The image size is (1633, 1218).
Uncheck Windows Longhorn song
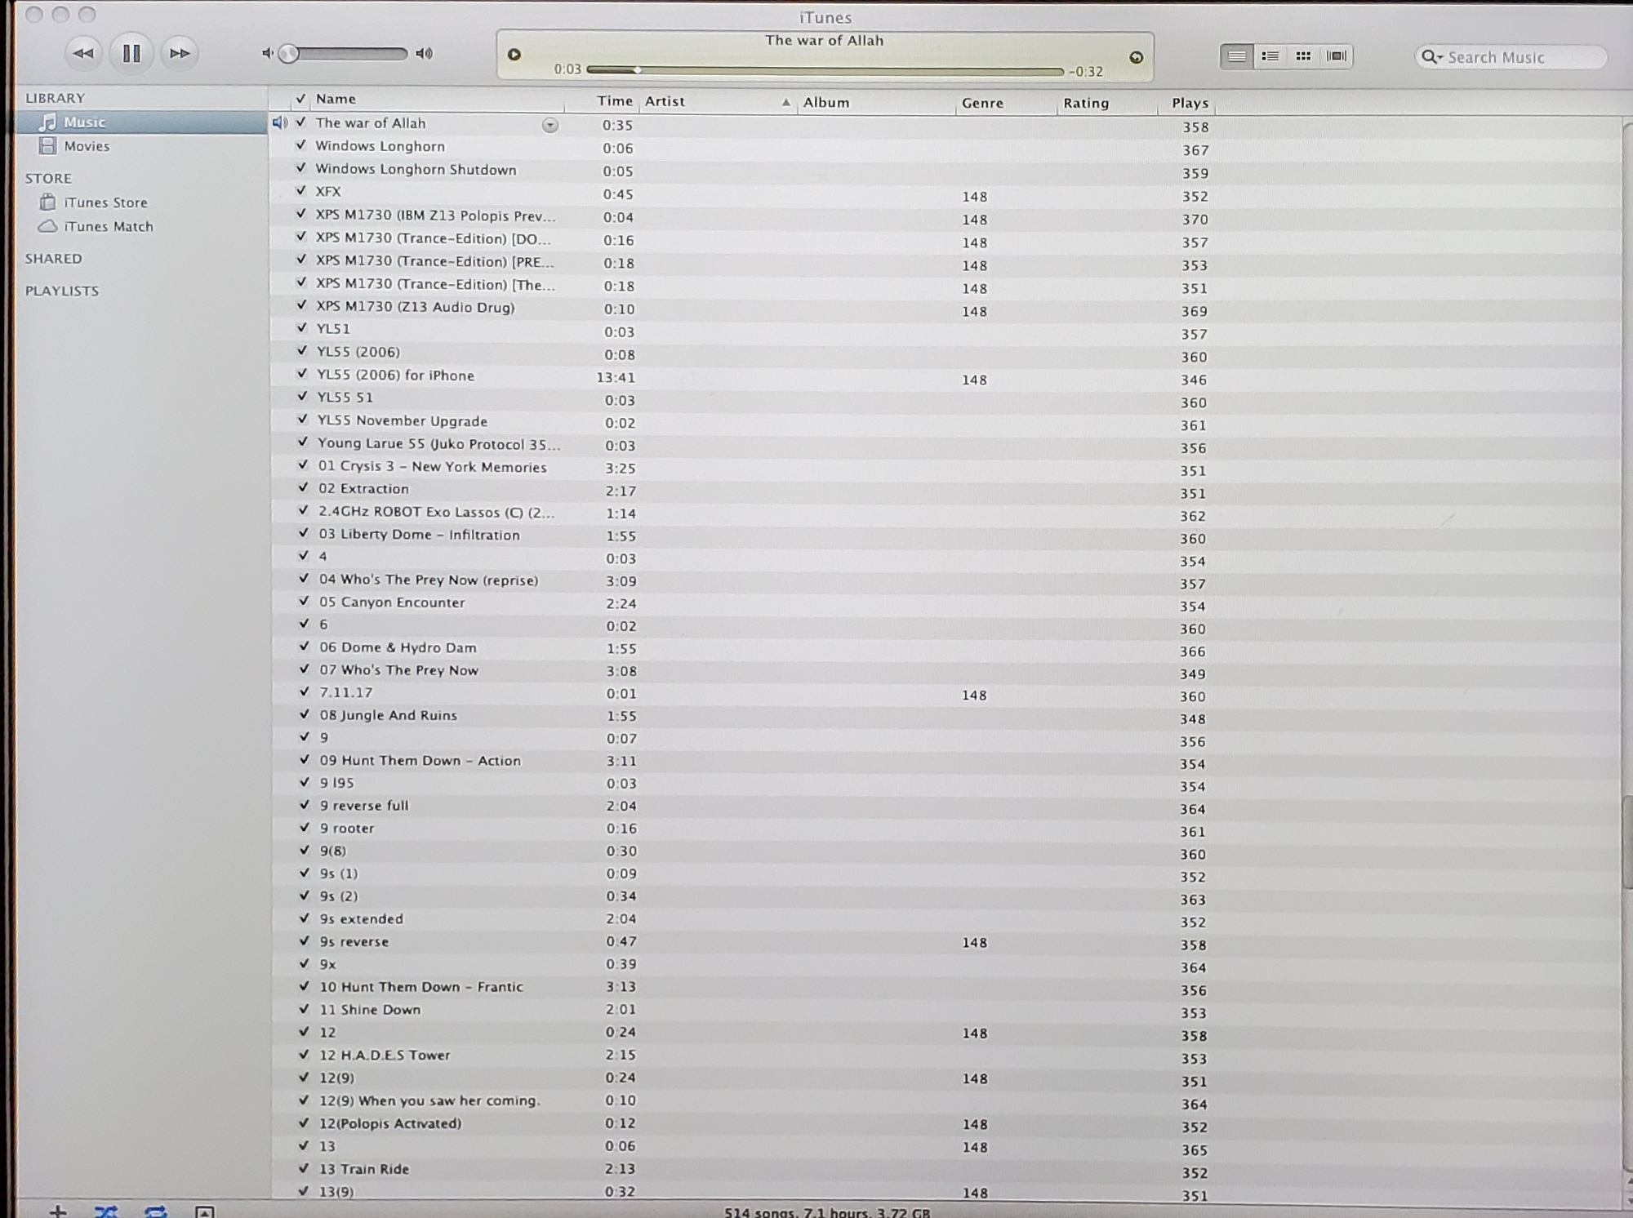pyautogui.click(x=300, y=145)
